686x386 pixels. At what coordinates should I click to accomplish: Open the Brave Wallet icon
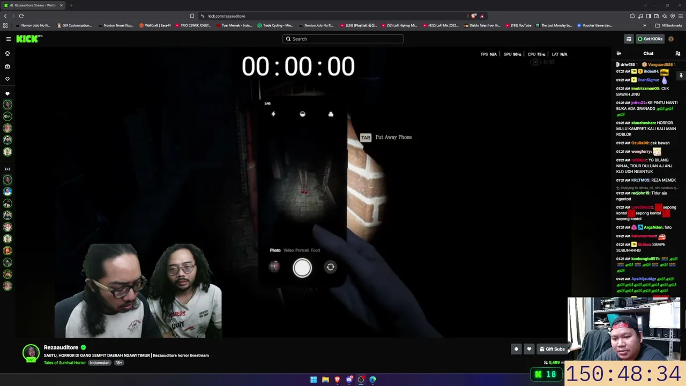tap(657, 16)
